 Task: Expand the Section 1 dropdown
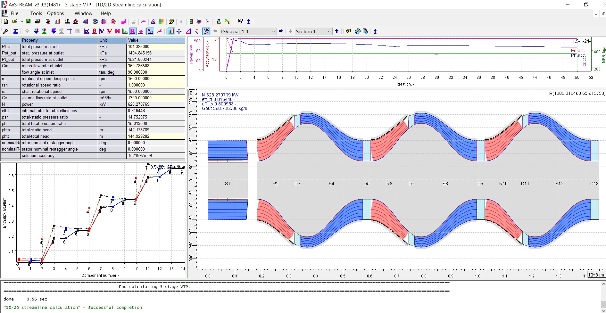pos(329,31)
